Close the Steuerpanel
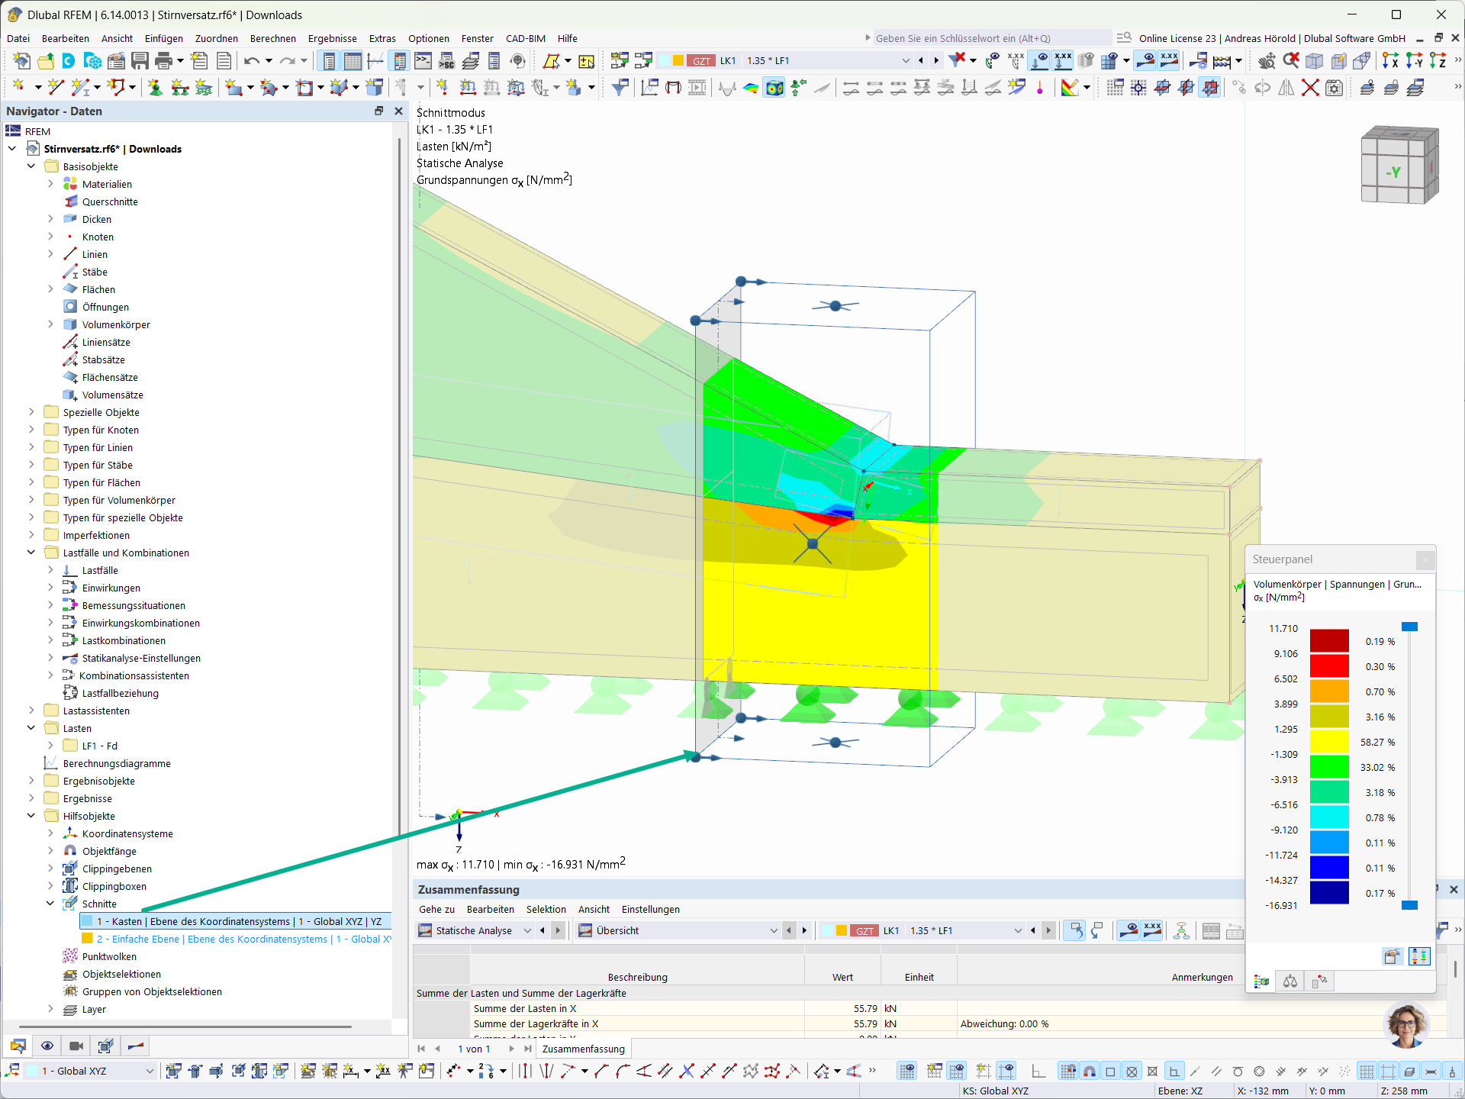The image size is (1465, 1099). pyautogui.click(x=1425, y=560)
